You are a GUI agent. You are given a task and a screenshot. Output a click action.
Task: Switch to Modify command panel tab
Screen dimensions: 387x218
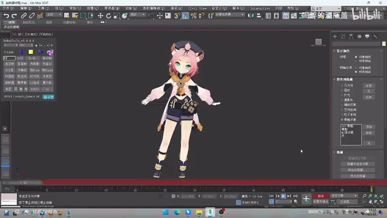343,36
